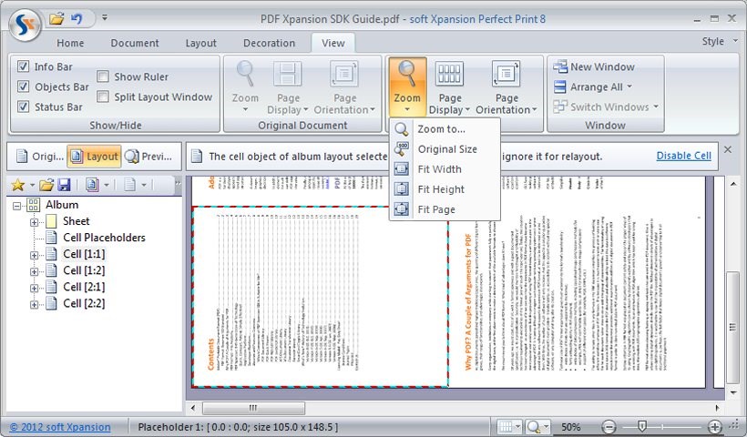Choose Zoom to... from the Zoom menu
This screenshot has width=747, height=437.
coord(445,129)
